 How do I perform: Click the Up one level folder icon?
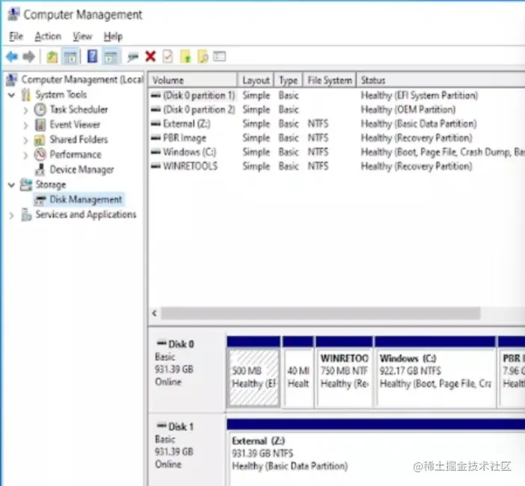coord(52,57)
